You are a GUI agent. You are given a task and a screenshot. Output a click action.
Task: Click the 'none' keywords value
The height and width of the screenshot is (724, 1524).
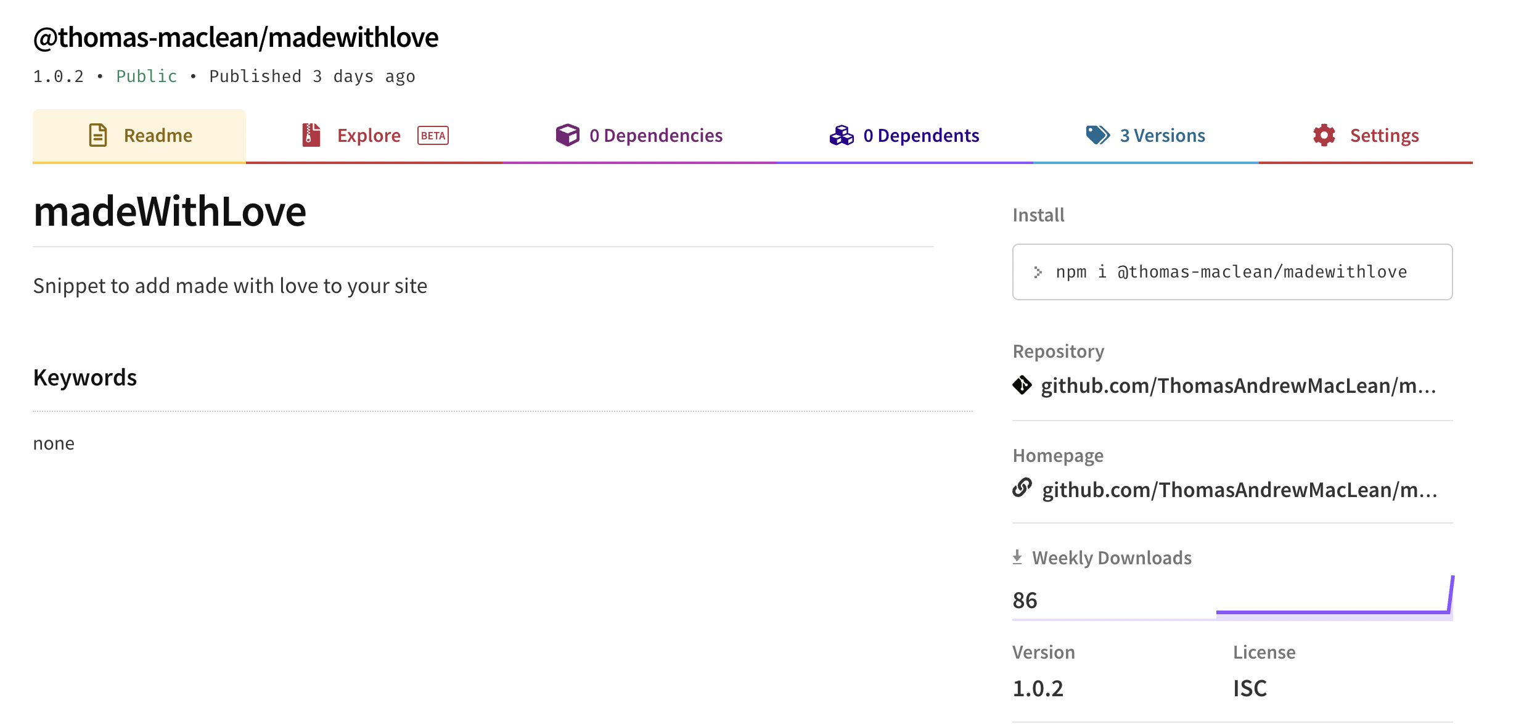click(54, 443)
